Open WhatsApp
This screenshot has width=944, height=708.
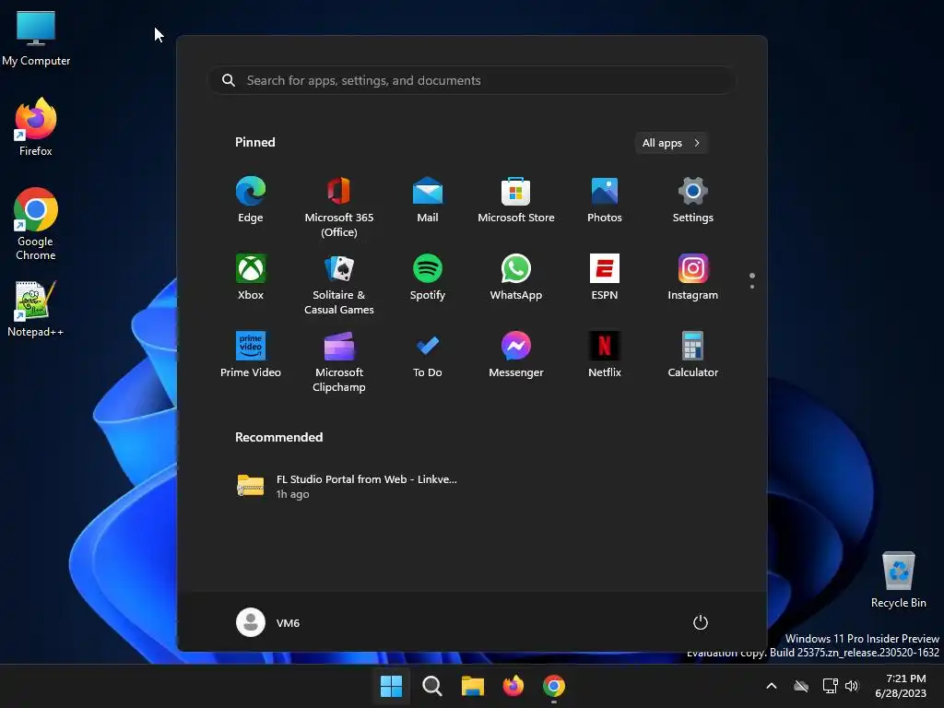tap(516, 277)
